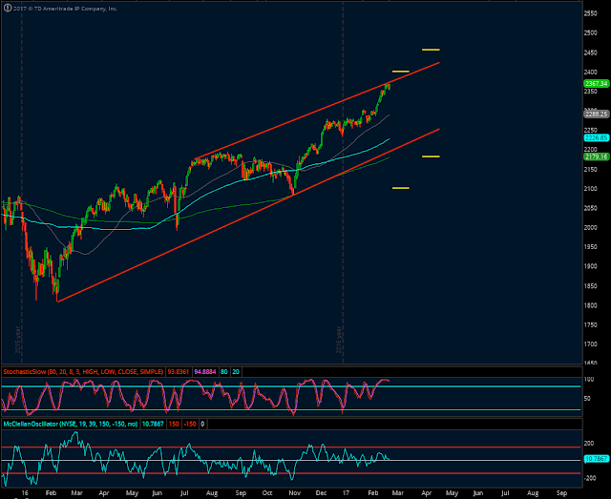Click the 93.8361 stochastic value

179,372
